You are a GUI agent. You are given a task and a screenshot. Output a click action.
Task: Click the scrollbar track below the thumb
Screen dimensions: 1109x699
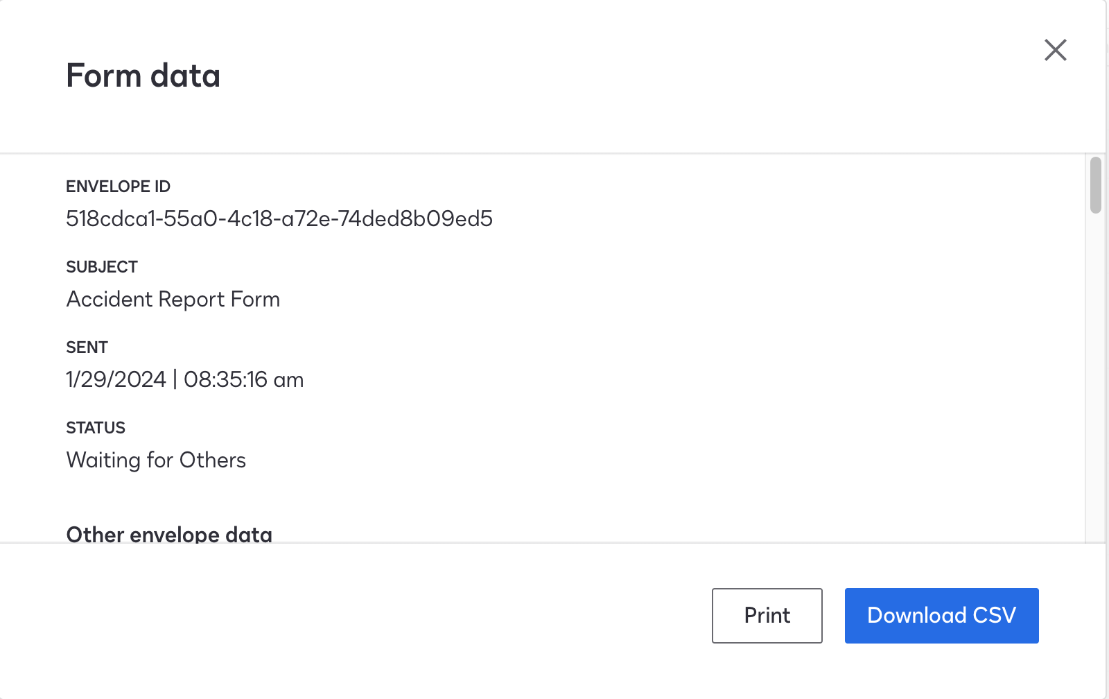pyautogui.click(x=1095, y=381)
